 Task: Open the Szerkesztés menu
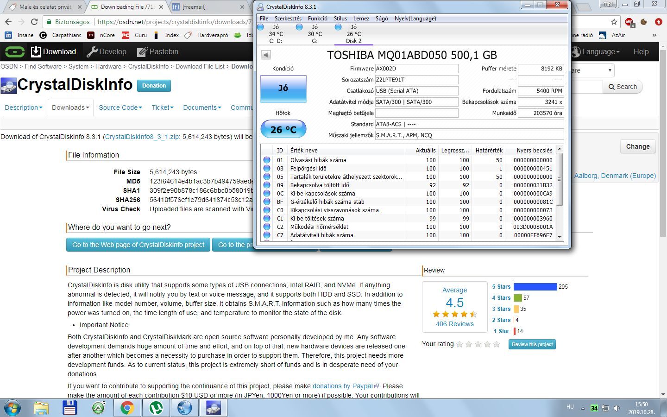point(288,19)
